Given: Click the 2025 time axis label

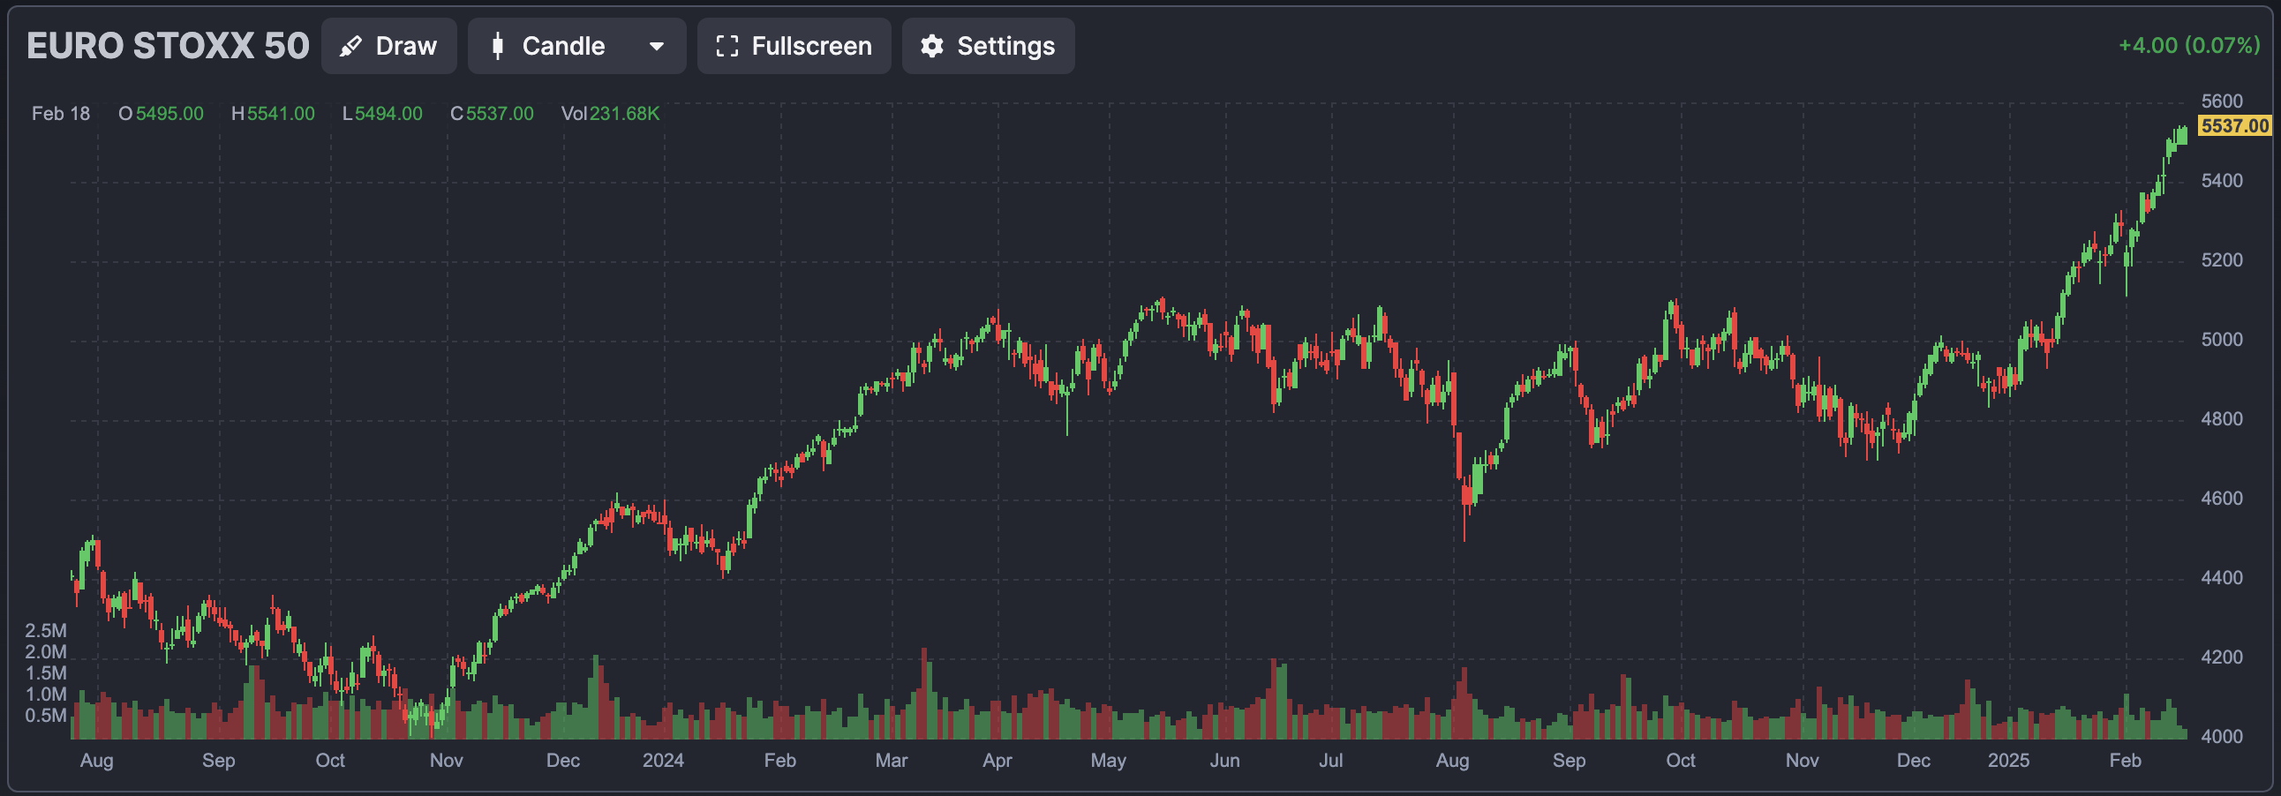Looking at the screenshot, I should point(2008,761).
